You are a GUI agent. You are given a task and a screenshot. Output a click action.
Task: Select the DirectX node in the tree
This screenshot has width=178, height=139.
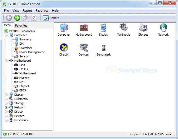19,112
